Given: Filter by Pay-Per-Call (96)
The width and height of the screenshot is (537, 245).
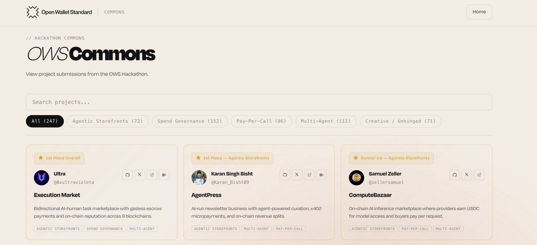Looking at the screenshot, I should click(x=261, y=121).
